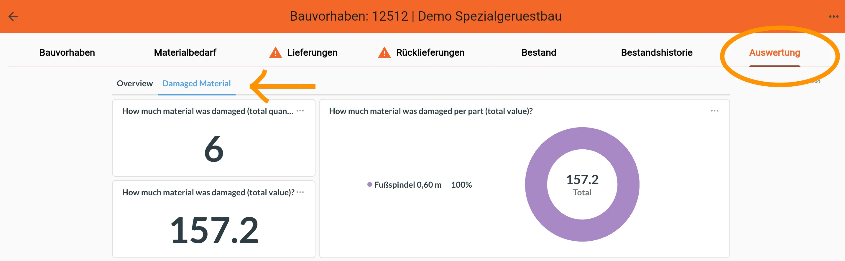845x261 pixels.
Task: Open the Bestandshistorie tab
Action: (657, 52)
